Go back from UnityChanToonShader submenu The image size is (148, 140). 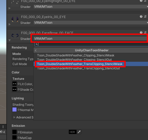pyautogui.click(x=36, y=50)
